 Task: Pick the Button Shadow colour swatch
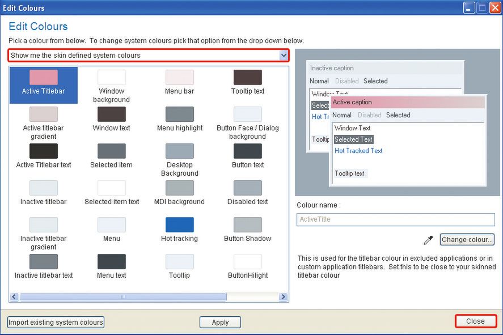[x=247, y=225]
